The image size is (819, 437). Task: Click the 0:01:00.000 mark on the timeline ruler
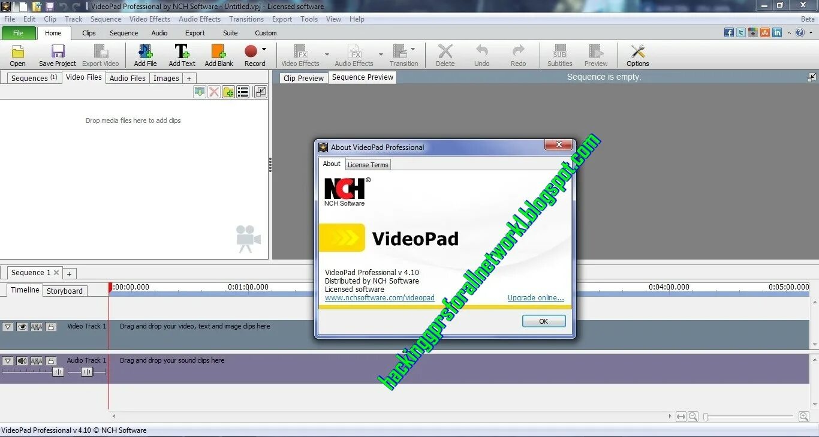248,287
